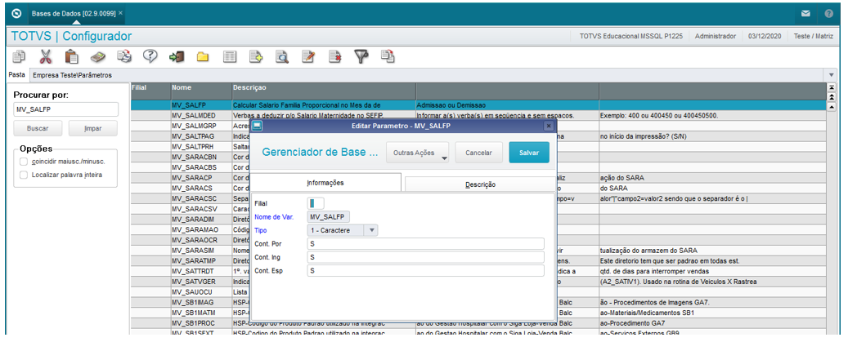Click the filter funnel icon

pos(361,56)
